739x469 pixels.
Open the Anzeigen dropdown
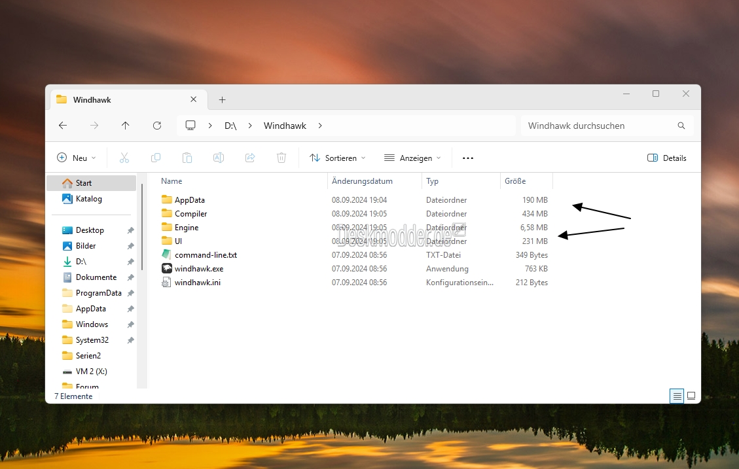[412, 158]
